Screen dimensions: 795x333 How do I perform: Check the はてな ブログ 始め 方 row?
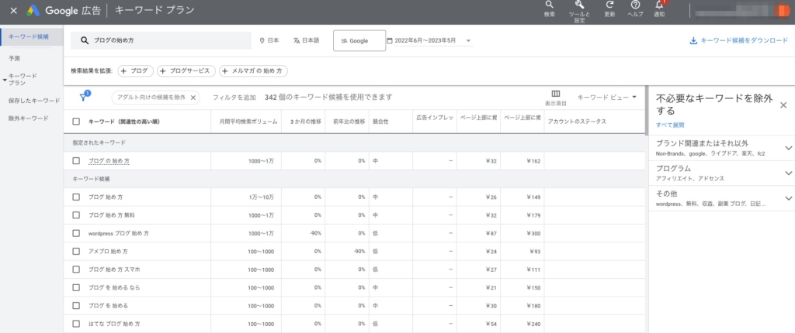76,324
